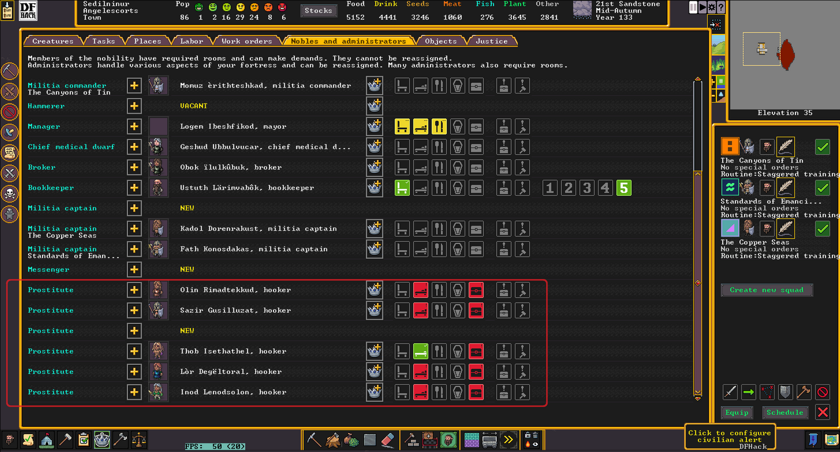Click feather quill icon for The Copper Seas squad

coord(786,228)
